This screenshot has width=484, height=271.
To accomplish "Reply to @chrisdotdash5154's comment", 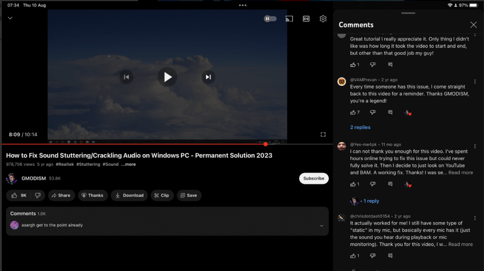I will pyautogui.click(x=390, y=255).
